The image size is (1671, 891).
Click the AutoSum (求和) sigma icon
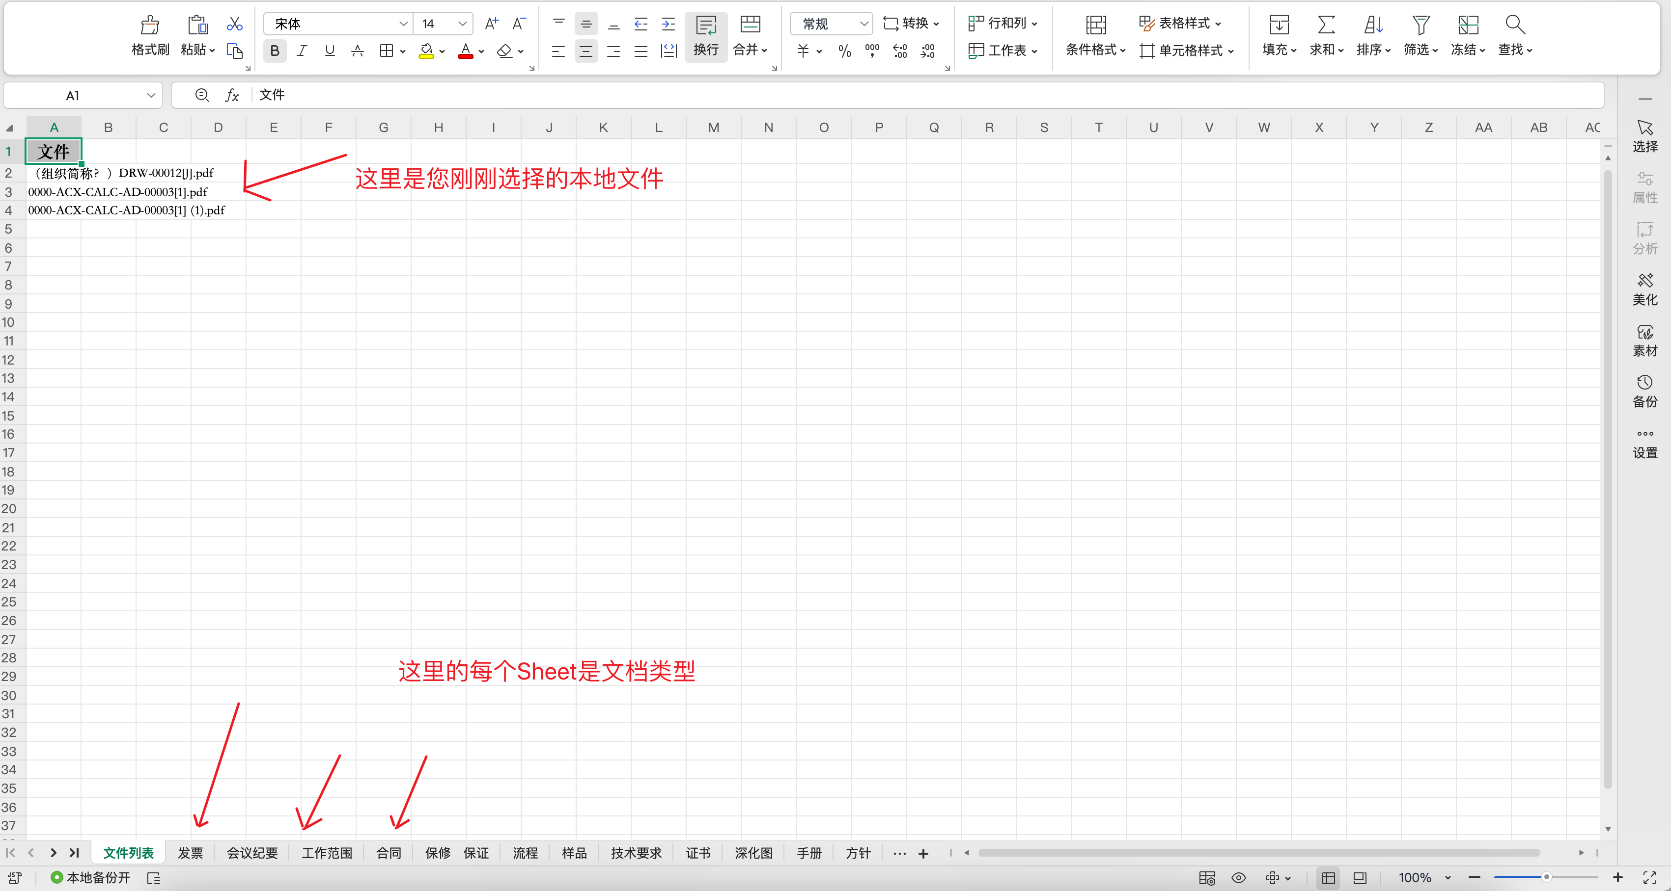click(x=1326, y=26)
